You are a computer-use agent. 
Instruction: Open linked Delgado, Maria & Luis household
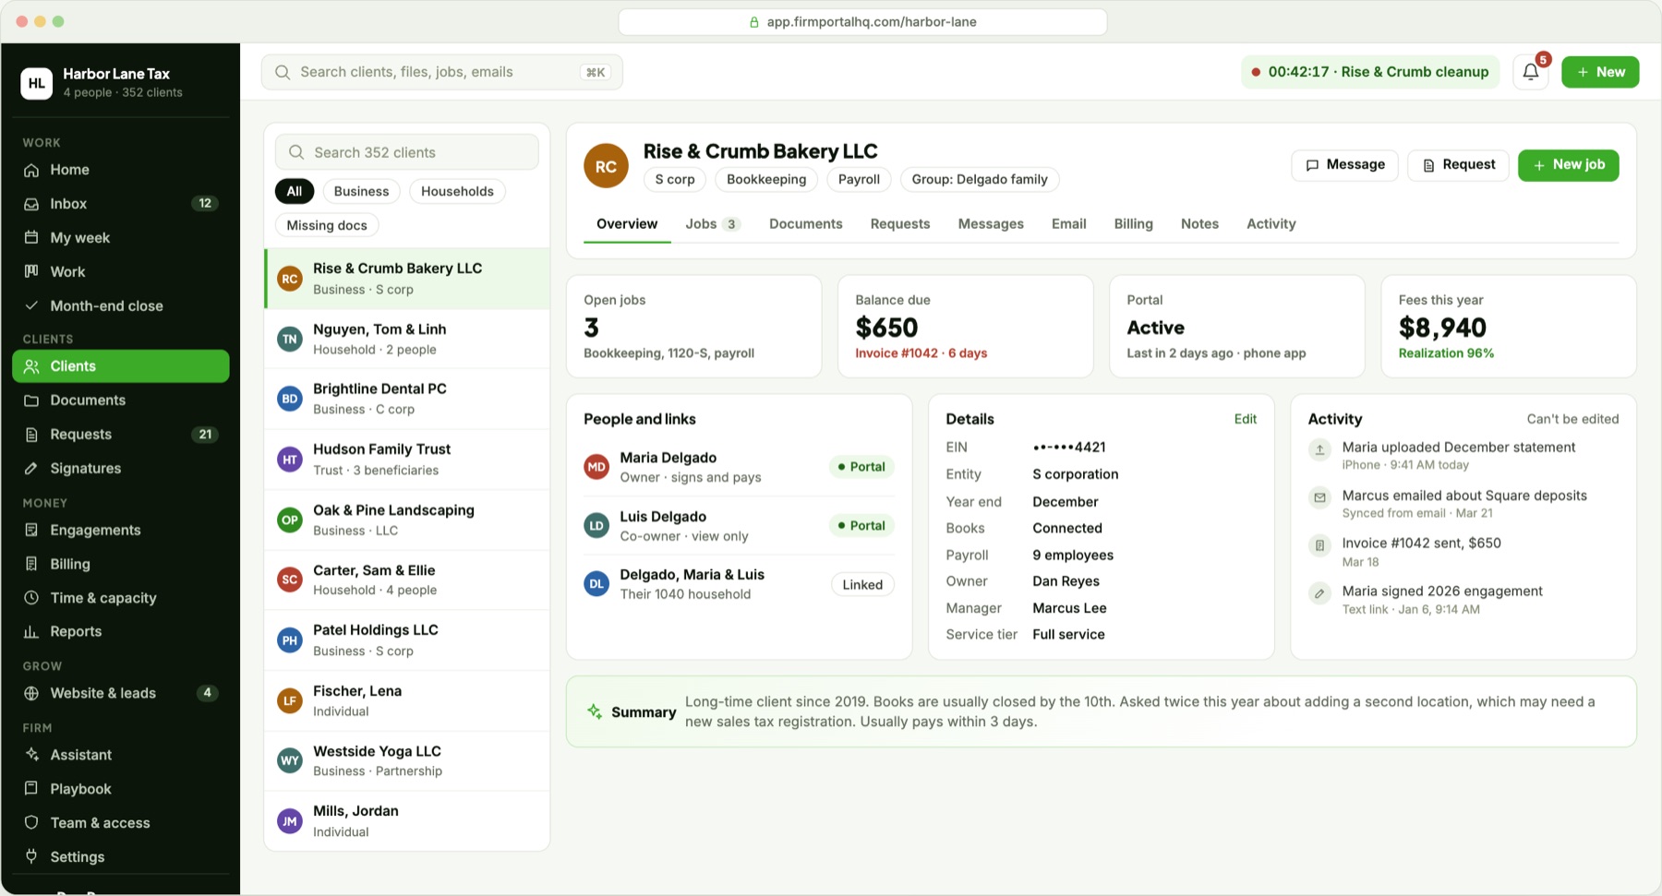[x=739, y=584]
